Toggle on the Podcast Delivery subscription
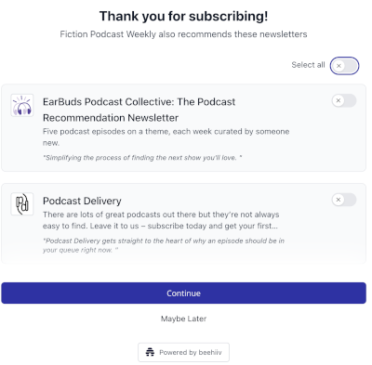 point(344,200)
